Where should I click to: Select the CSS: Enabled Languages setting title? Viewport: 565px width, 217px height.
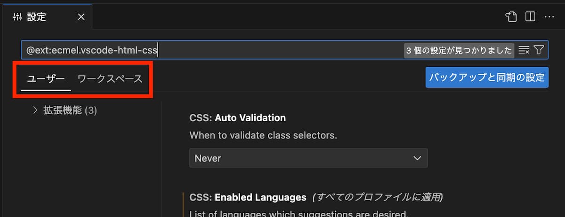click(248, 196)
